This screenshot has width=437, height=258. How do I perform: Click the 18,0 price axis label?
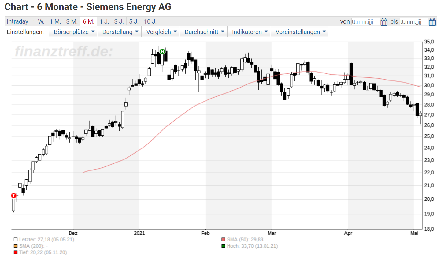pyautogui.click(x=429, y=229)
